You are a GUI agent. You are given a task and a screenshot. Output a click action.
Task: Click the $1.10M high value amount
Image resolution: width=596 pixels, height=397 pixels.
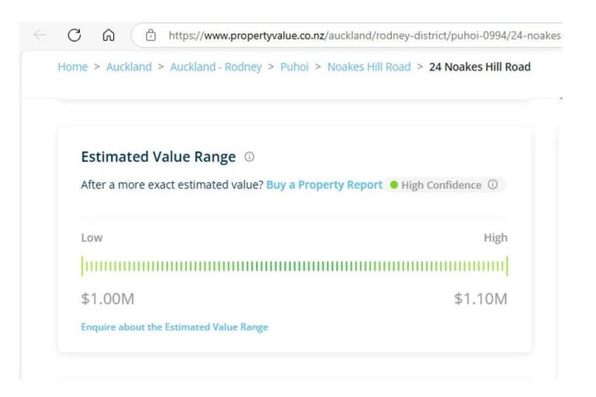pyautogui.click(x=480, y=299)
